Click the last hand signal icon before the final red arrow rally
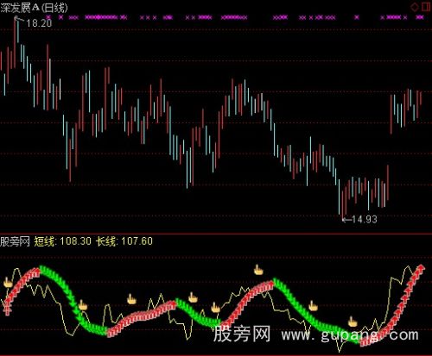The height and width of the screenshot is (356, 432). [353, 322]
